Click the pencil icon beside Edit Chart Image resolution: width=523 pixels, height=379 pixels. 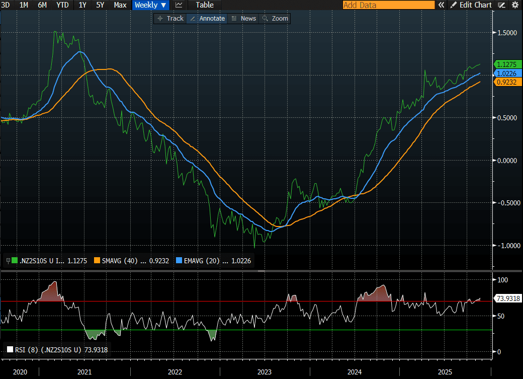tap(454, 5)
